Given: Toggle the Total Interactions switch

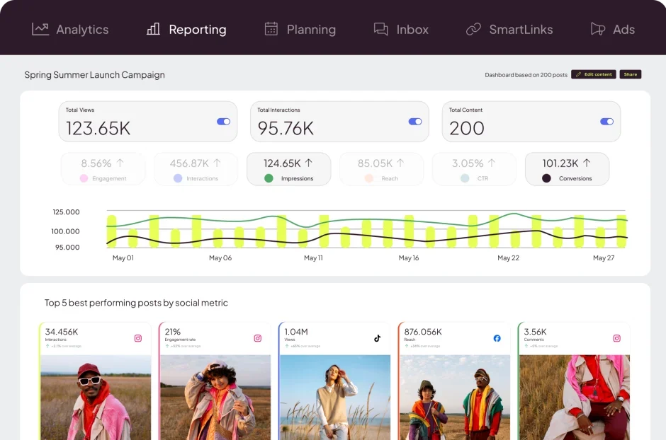Looking at the screenshot, I should pyautogui.click(x=415, y=122).
